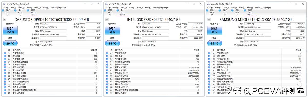
Task: Open 文件(F) menu in DAPUSTOR window
Action: pyautogui.click(x=5, y=7)
